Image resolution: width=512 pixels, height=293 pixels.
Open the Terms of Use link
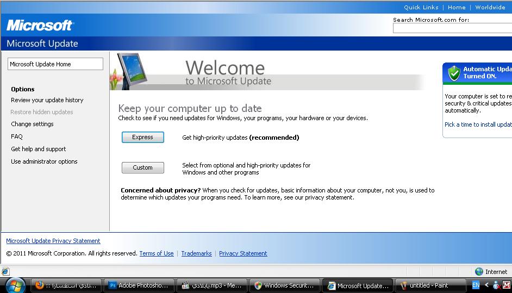(157, 253)
